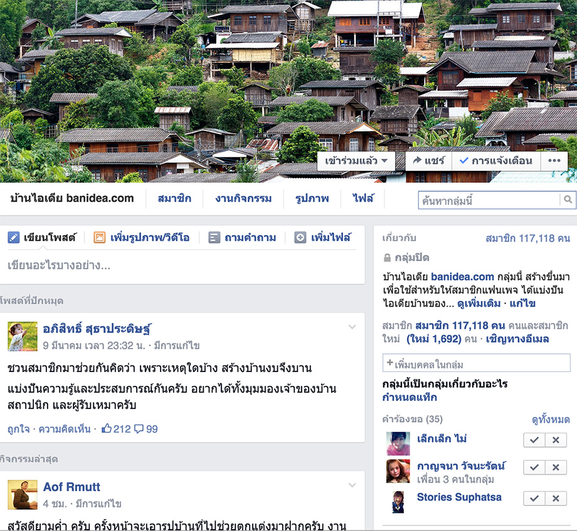The width and height of the screenshot is (577, 531).
Task: Open the เข้าร่วมแล้ว joined dropdown
Action: click(356, 160)
